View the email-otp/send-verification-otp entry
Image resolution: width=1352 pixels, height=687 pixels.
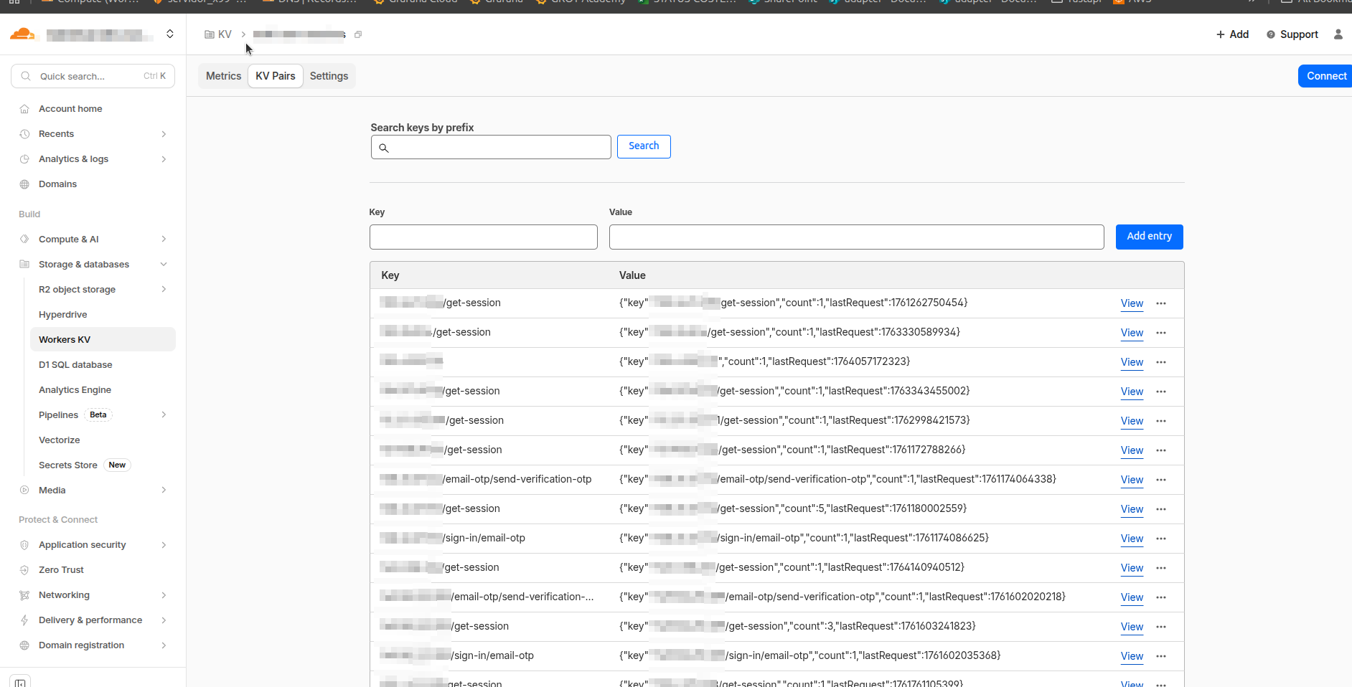coord(1132,480)
